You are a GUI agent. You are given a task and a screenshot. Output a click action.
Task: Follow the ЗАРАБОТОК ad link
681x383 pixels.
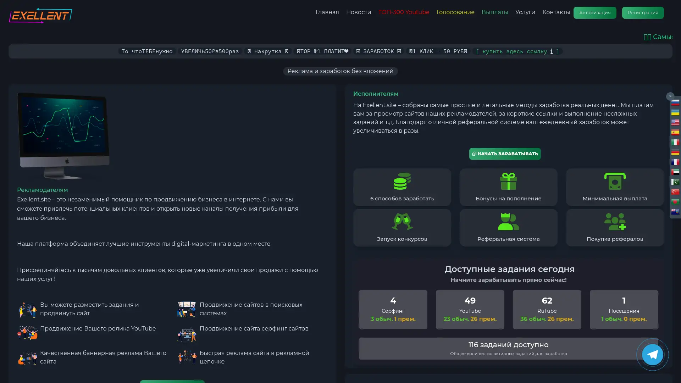coord(378,51)
